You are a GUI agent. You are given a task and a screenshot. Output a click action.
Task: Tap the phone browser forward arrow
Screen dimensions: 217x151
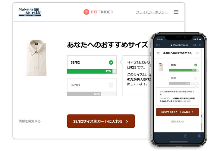coord(172,136)
